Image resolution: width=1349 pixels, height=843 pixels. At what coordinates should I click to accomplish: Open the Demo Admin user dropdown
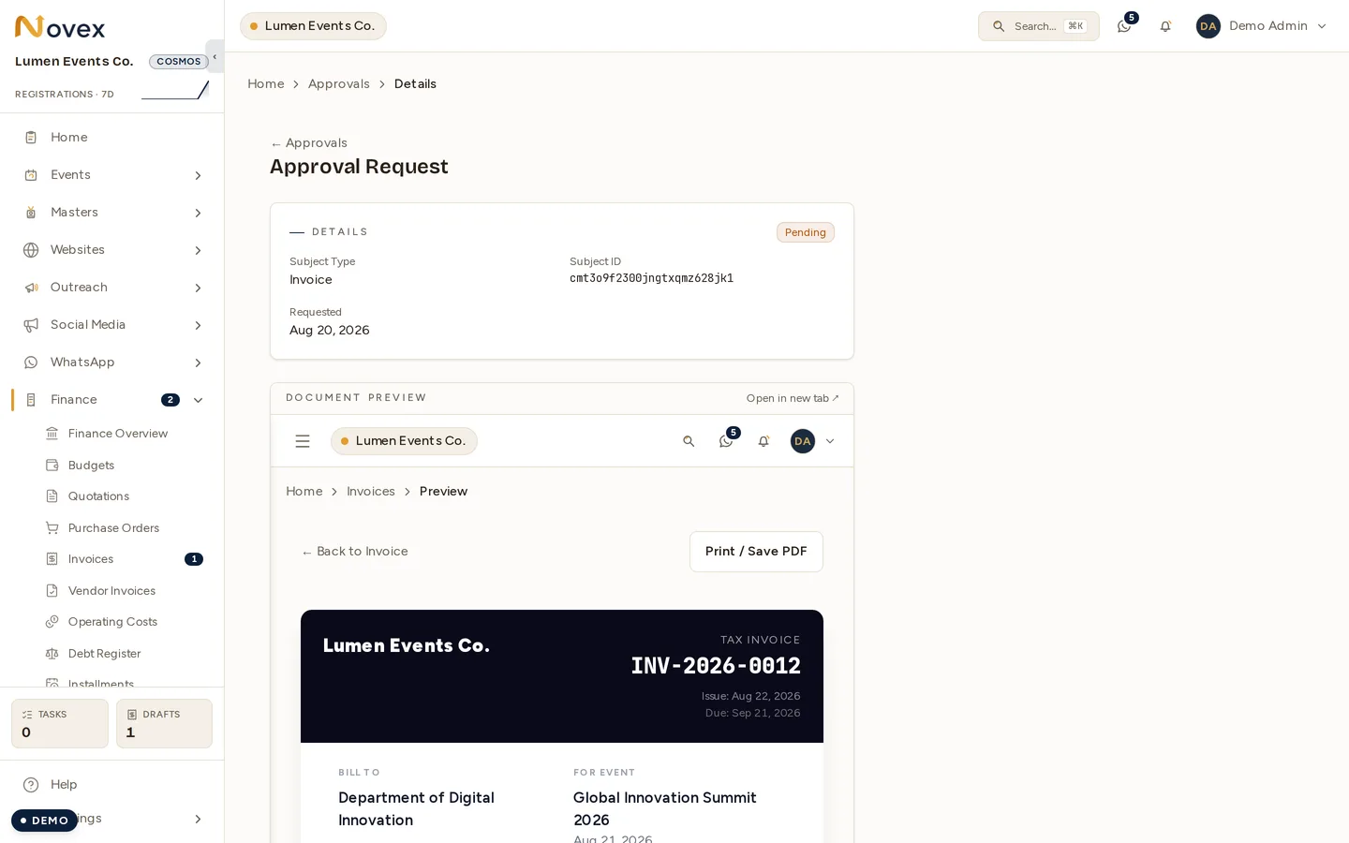[1262, 26]
